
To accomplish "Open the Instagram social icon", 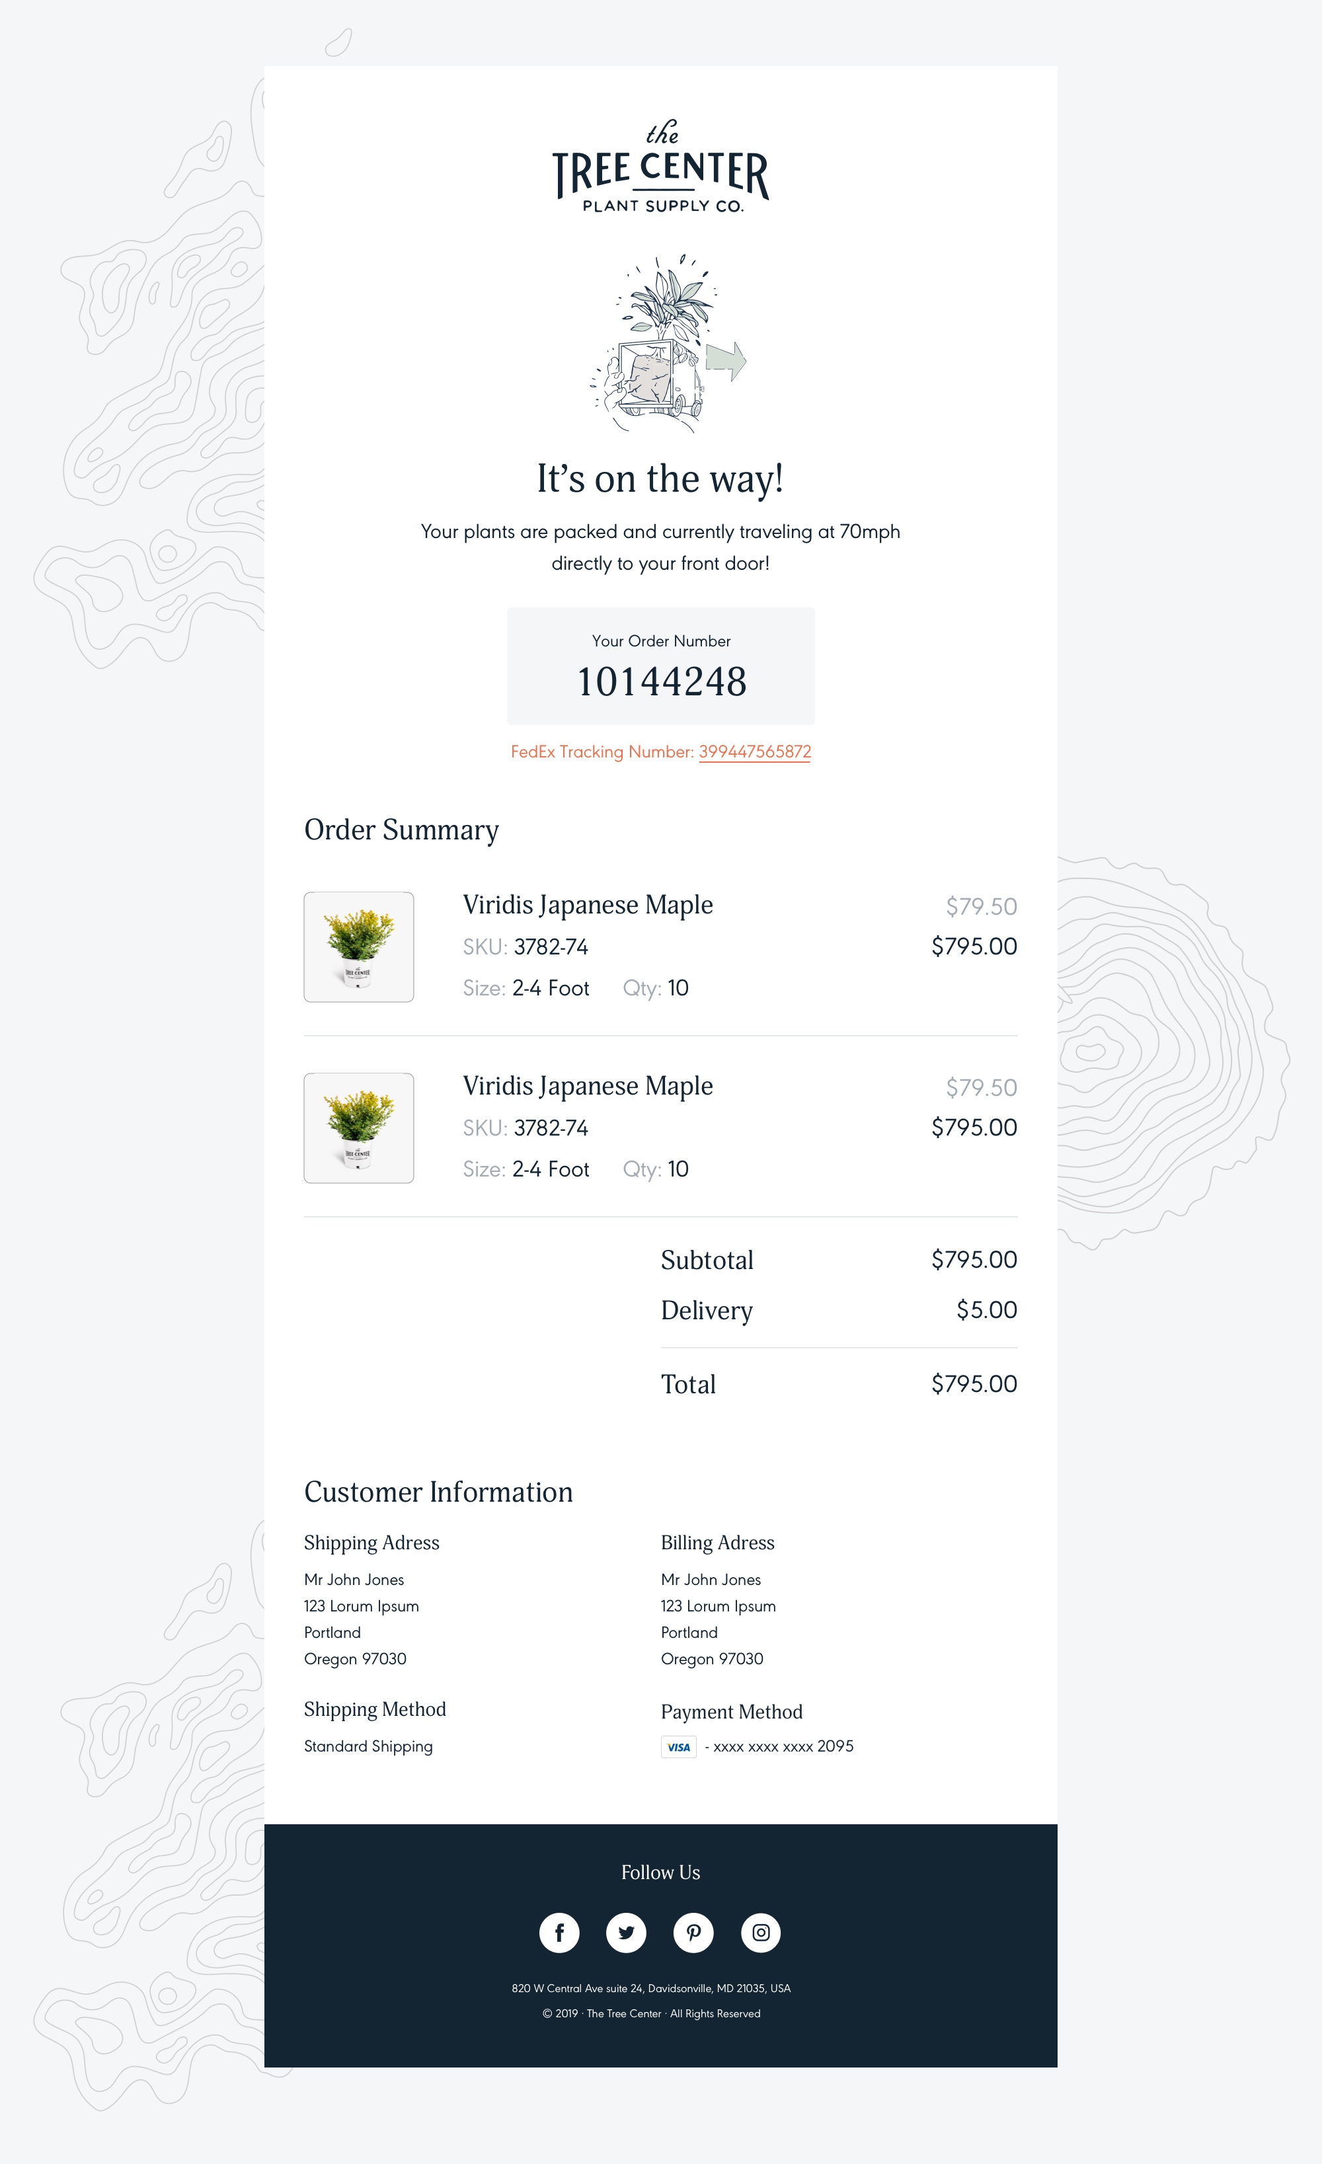I will click(x=761, y=1932).
